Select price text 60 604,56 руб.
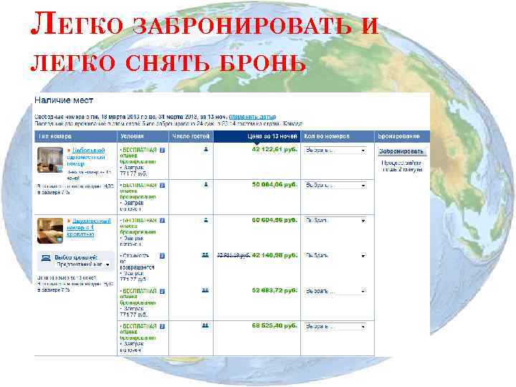The height and width of the screenshot is (387, 516). (274, 220)
